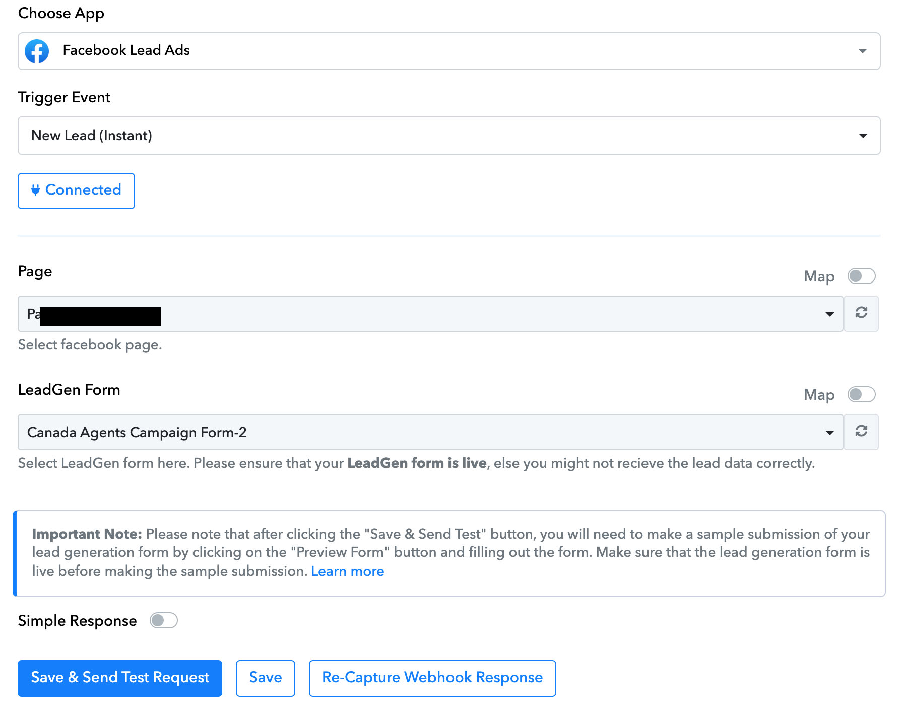Click the 'LeadGen form is live' bold text
The image size is (901, 706).
[x=417, y=463]
